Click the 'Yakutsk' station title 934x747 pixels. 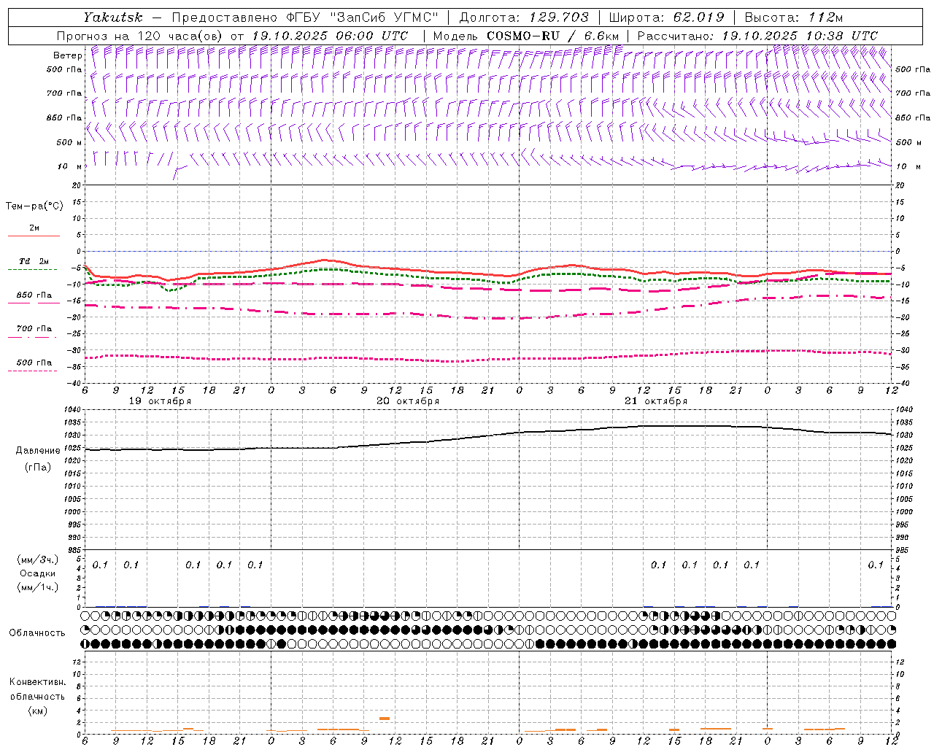point(112,18)
